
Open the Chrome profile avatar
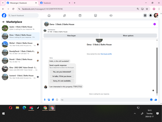154,9
